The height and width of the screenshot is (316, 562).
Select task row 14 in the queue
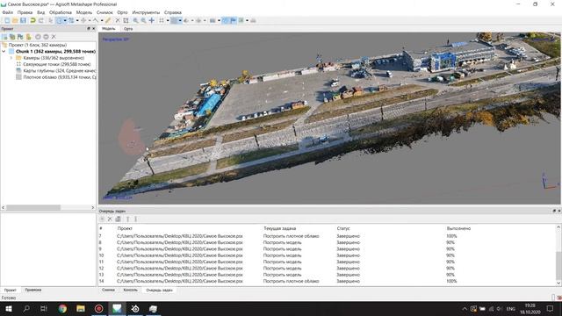(x=328, y=281)
